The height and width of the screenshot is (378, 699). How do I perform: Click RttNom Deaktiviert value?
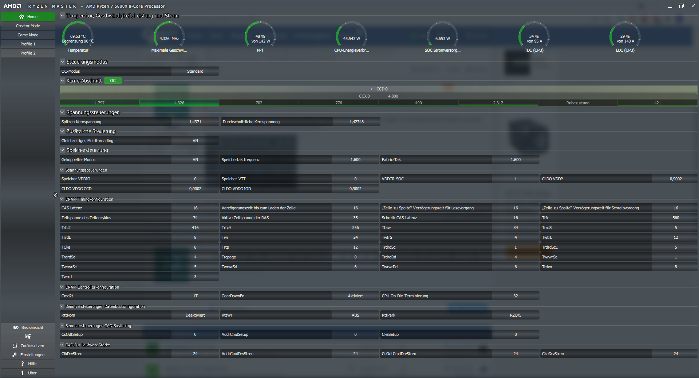click(x=195, y=315)
